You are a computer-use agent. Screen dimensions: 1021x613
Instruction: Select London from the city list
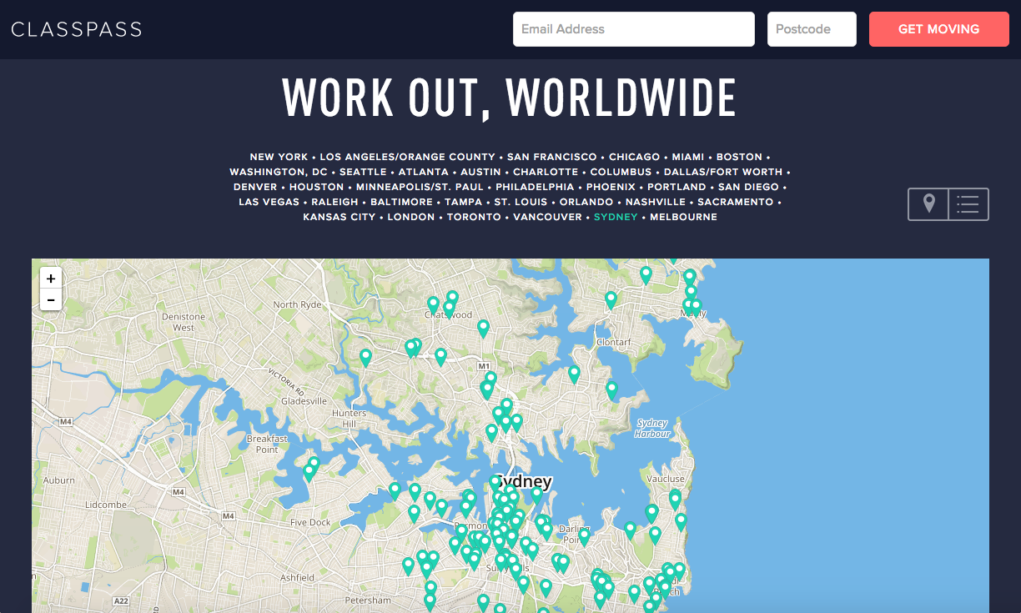(x=411, y=217)
